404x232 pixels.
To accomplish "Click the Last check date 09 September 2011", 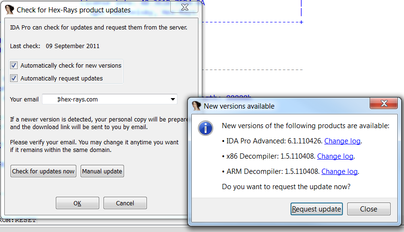I will point(73,46).
